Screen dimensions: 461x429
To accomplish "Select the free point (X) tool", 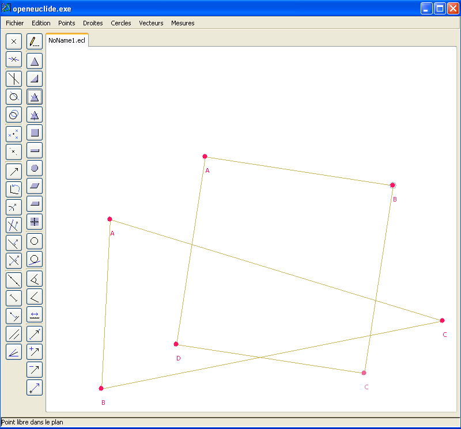I will pos(14,41).
